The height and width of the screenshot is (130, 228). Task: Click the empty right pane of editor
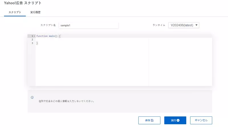pos(180,61)
